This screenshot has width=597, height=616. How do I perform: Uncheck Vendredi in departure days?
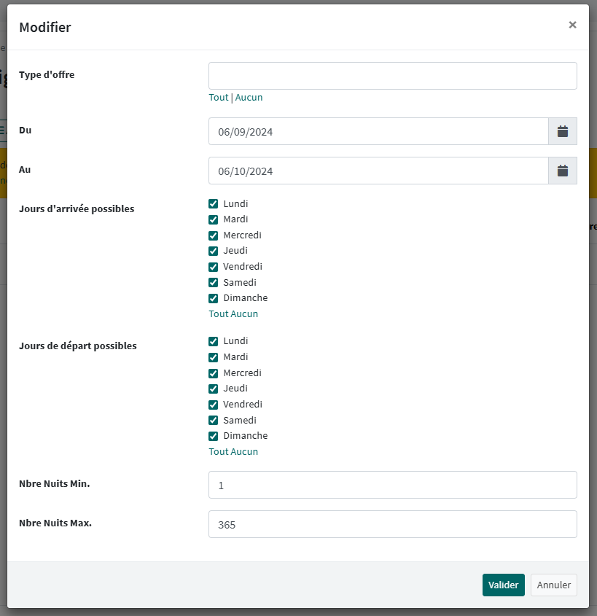click(214, 405)
